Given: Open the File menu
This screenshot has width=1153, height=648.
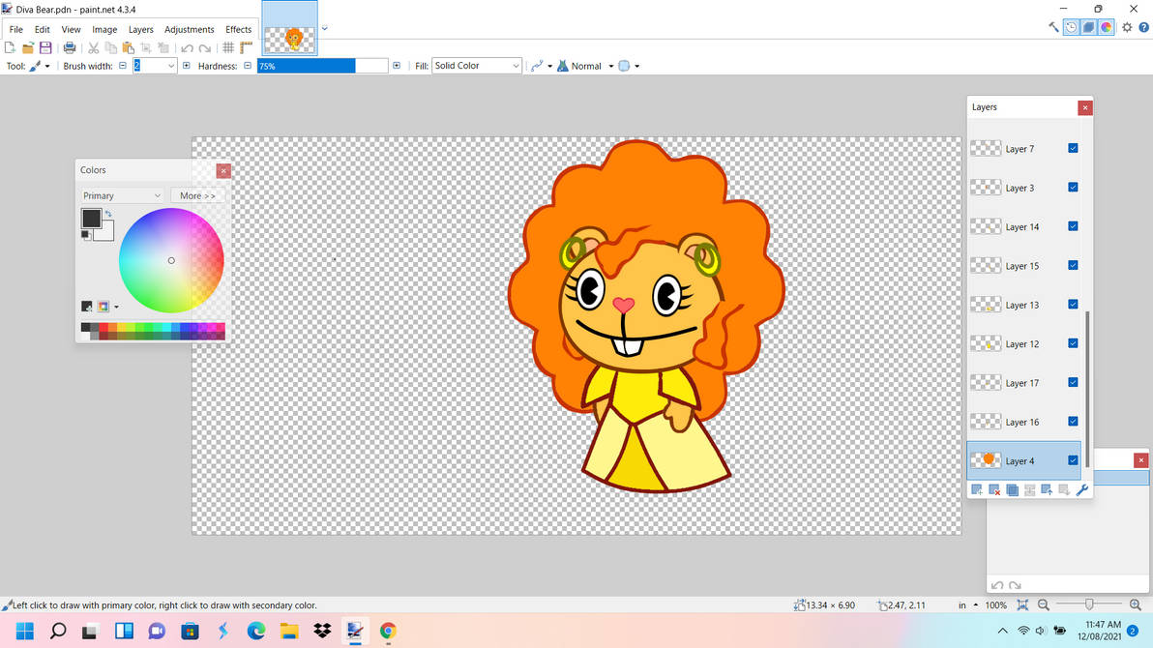Looking at the screenshot, I should click(x=16, y=29).
